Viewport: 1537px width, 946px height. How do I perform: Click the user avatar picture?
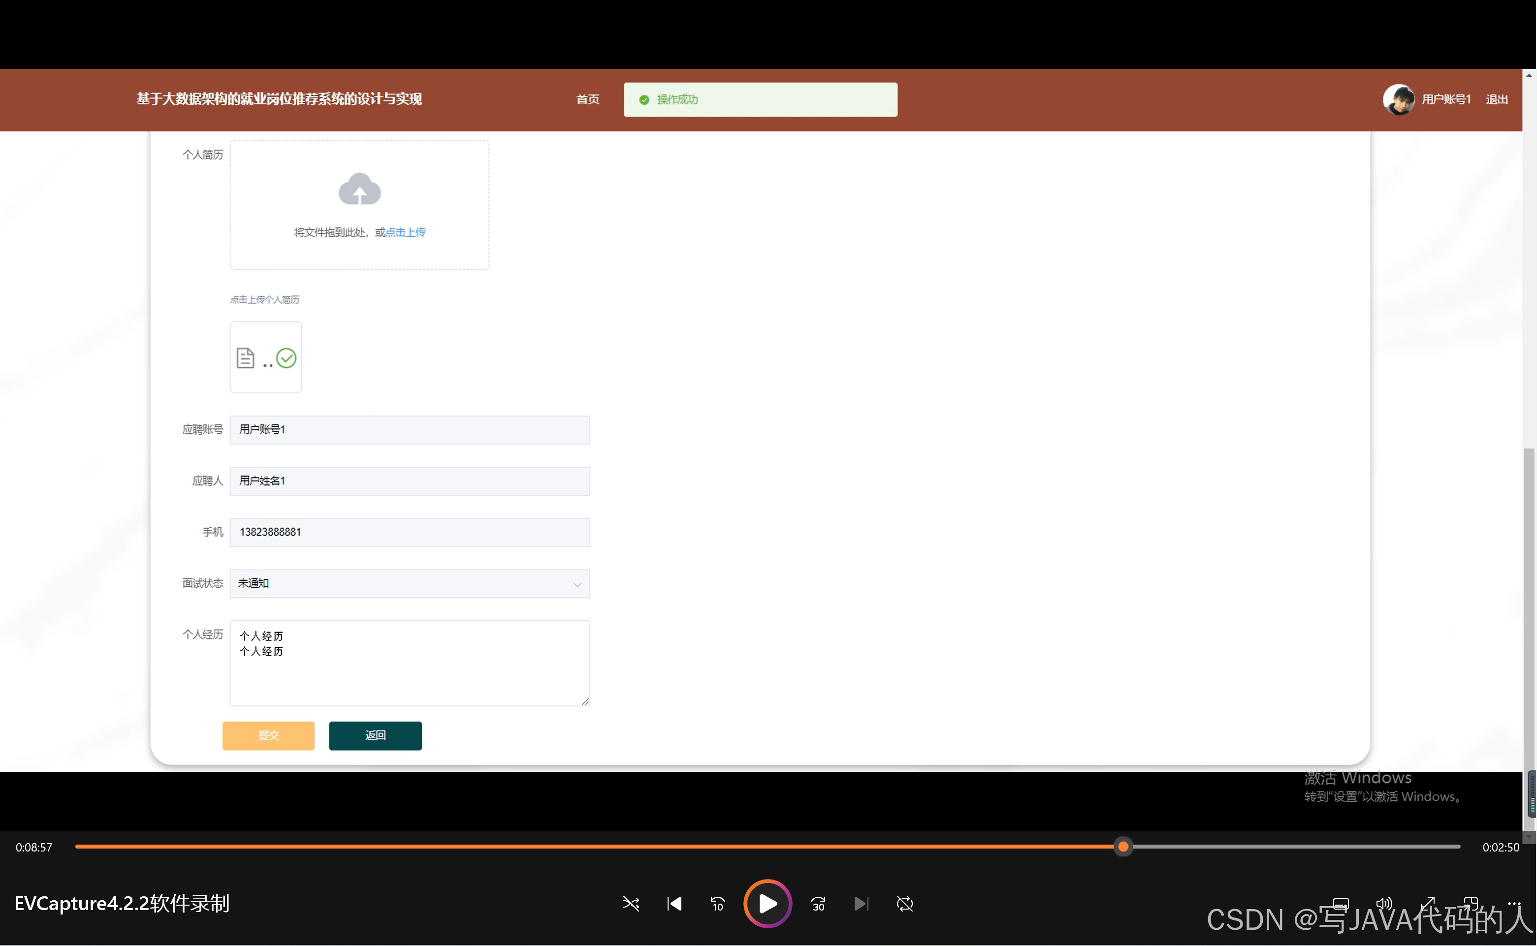pos(1399,99)
